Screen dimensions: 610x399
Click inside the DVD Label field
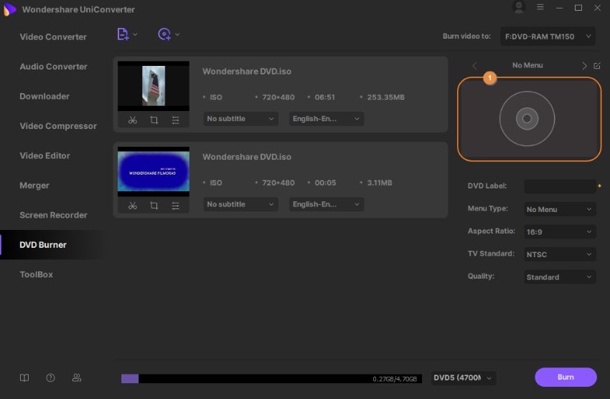[x=560, y=186]
